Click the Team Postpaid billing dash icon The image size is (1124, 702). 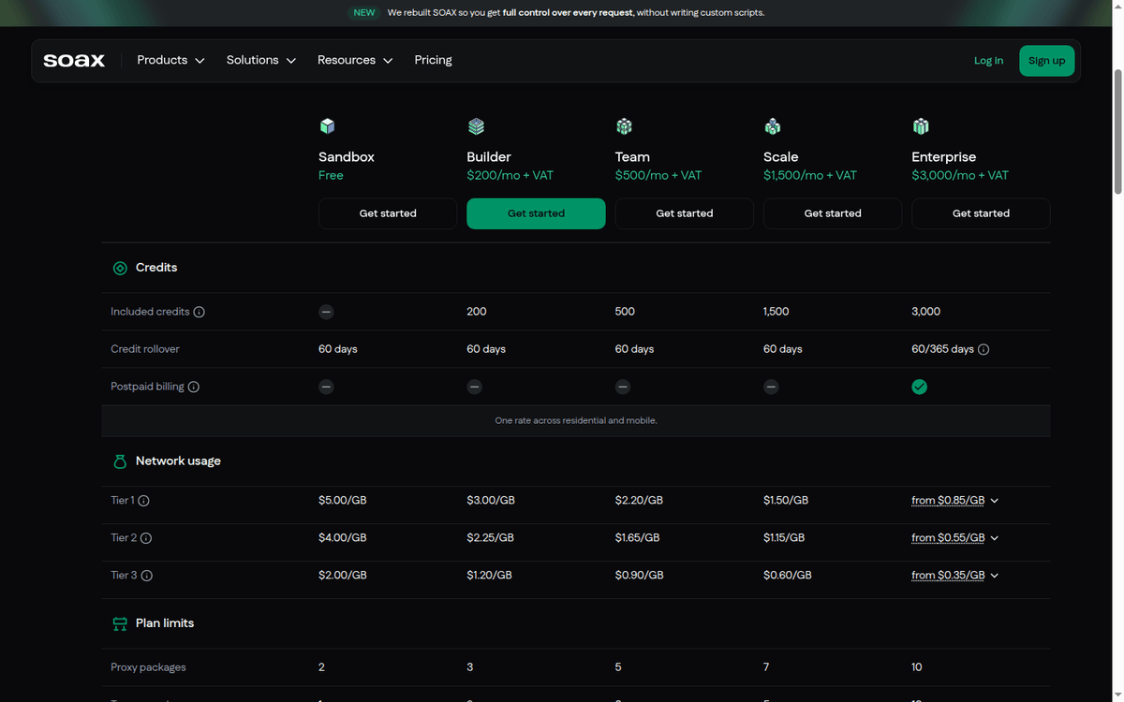coord(623,387)
